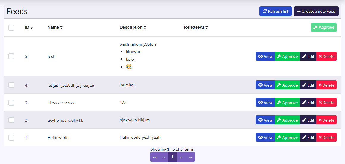This screenshot has width=345, height=164.
Task: Approve the allezzzzzzzzzzz feed
Action: (x=287, y=102)
